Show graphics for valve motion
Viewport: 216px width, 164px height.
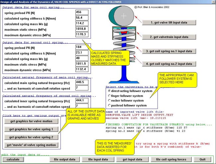coord(31,121)
